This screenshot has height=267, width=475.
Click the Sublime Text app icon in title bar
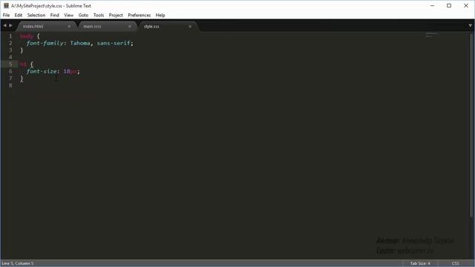tap(6, 6)
